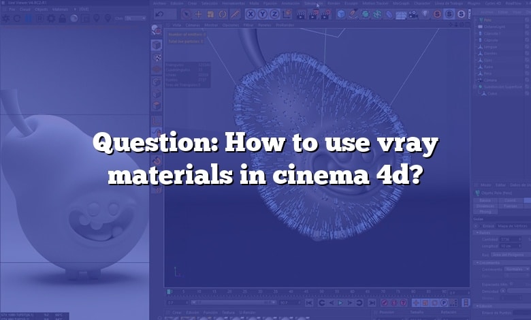Click the gear settings icon in Live Viewer

pyautogui.click(x=51, y=18)
